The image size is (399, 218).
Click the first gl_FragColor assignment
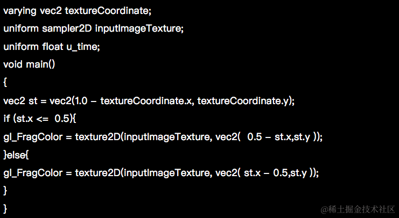pos(163,137)
